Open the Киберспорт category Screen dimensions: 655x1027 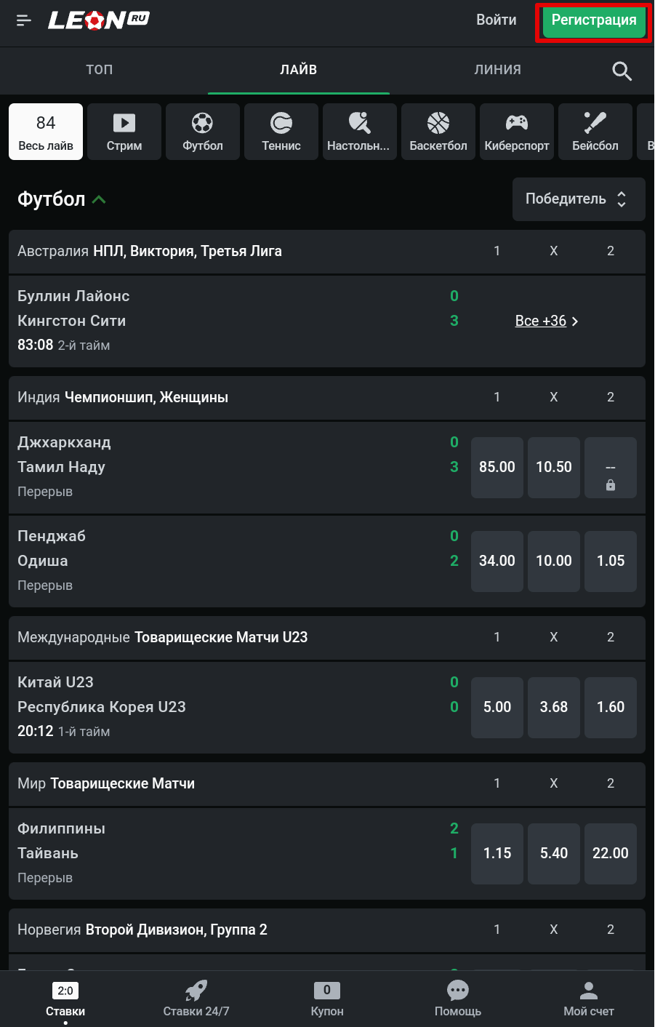517,132
